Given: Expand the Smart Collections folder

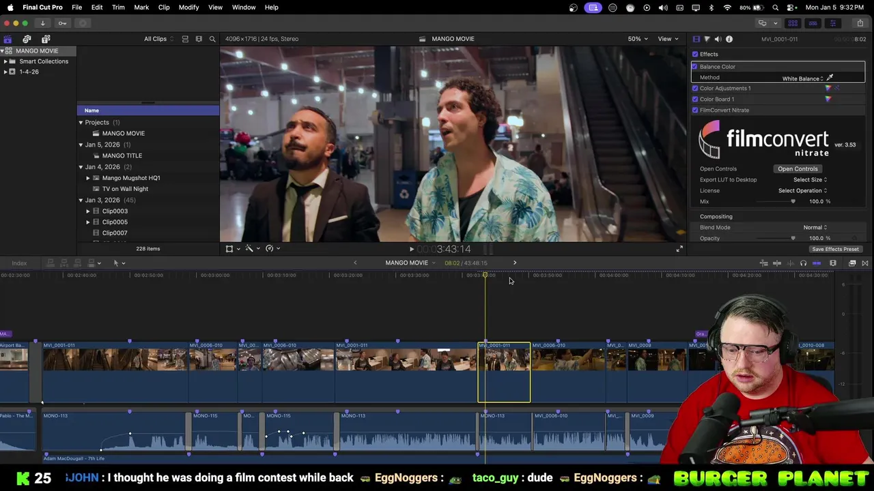Looking at the screenshot, I should pyautogui.click(x=5, y=61).
